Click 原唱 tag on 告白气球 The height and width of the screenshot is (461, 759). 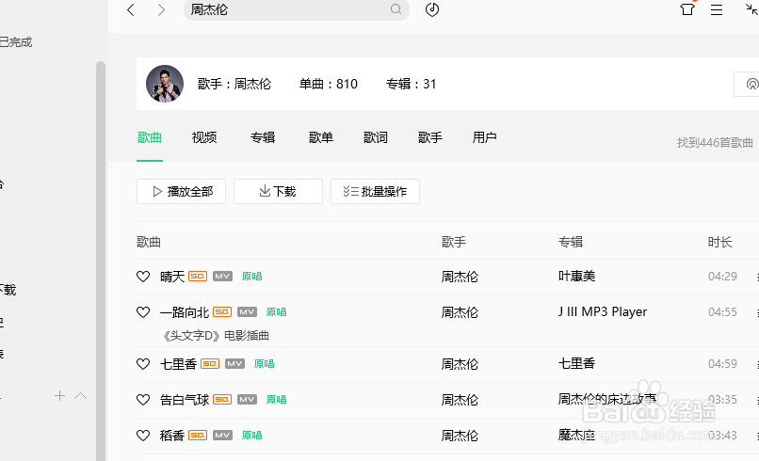click(x=277, y=400)
